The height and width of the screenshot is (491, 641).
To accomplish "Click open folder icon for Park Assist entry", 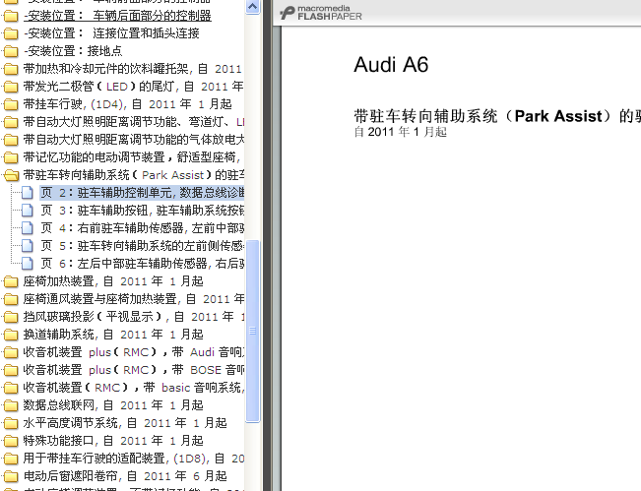I will coord(10,175).
